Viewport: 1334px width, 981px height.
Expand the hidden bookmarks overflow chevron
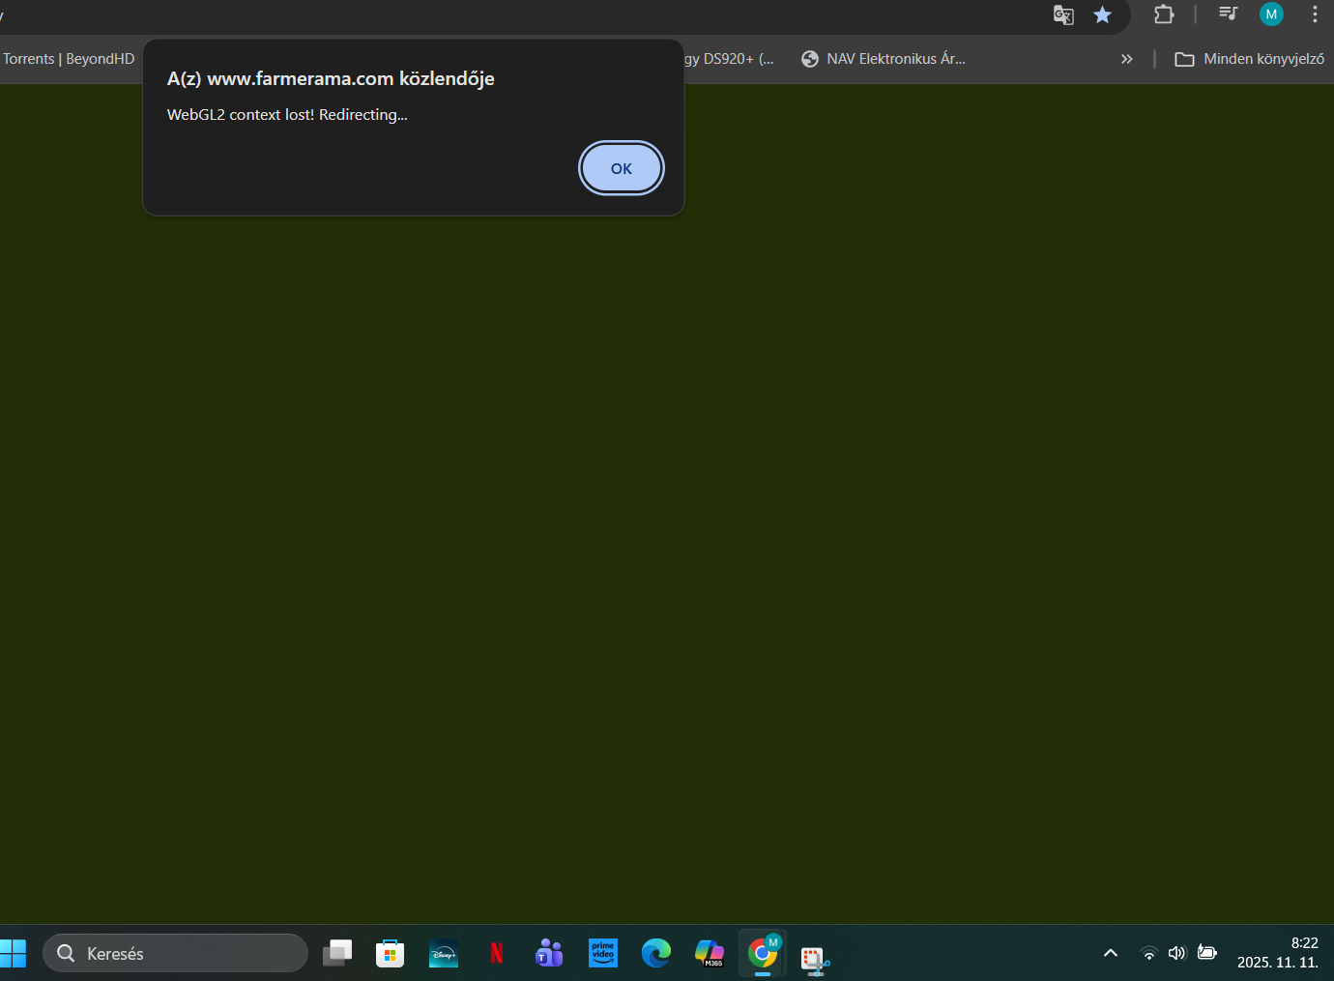point(1126,59)
